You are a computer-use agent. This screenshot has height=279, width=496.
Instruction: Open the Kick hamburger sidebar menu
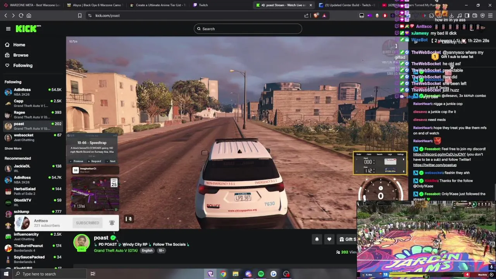[x=8, y=29]
